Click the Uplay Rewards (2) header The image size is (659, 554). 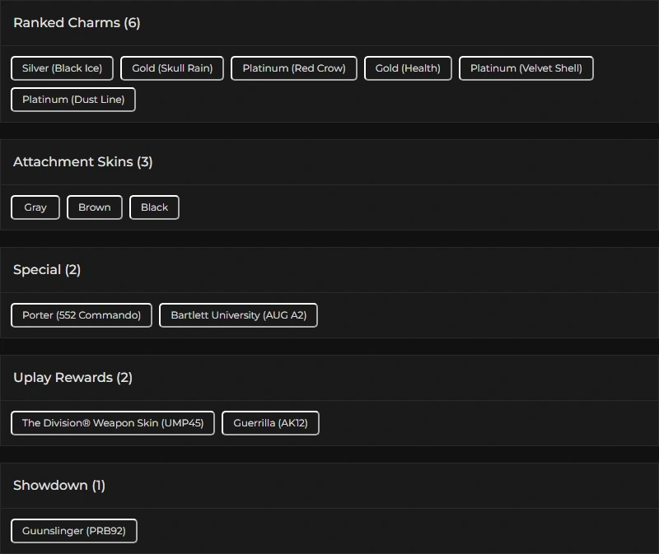pos(72,378)
